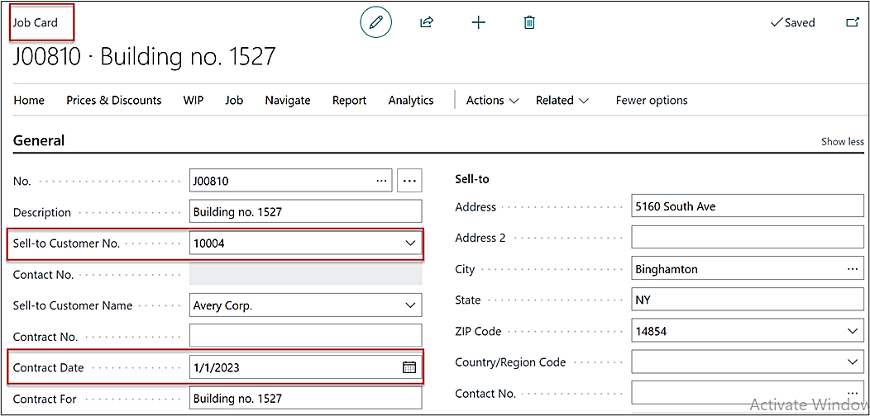Click into the Description input field

tap(305, 211)
